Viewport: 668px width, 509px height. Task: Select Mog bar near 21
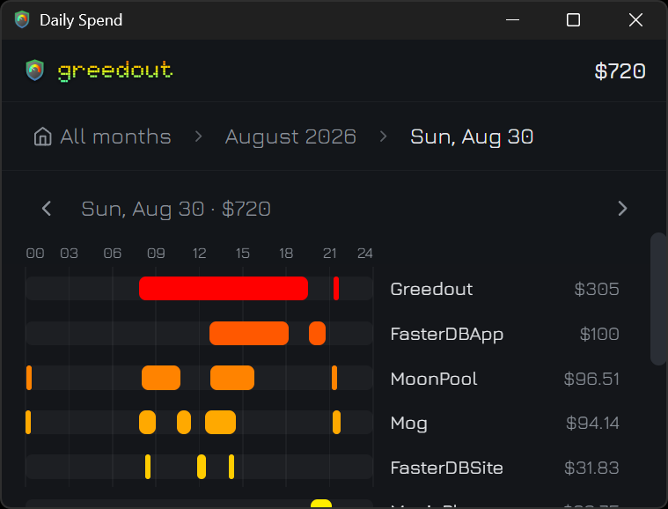pyautogui.click(x=336, y=423)
